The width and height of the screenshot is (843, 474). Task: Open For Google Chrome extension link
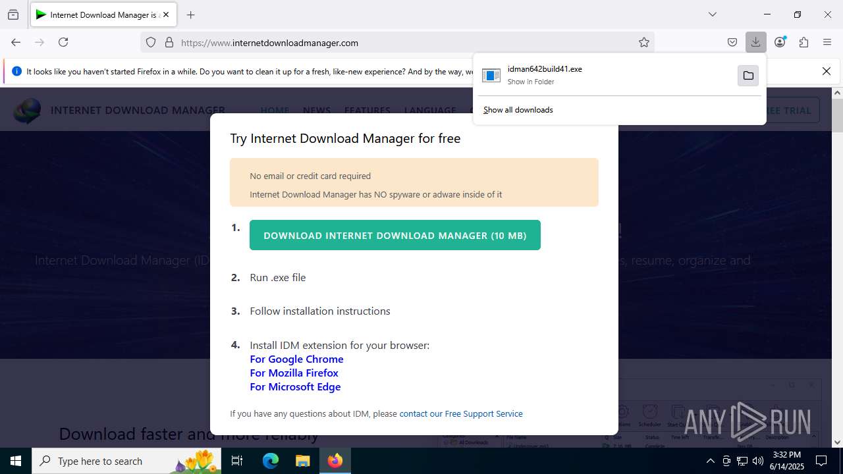coord(296,359)
